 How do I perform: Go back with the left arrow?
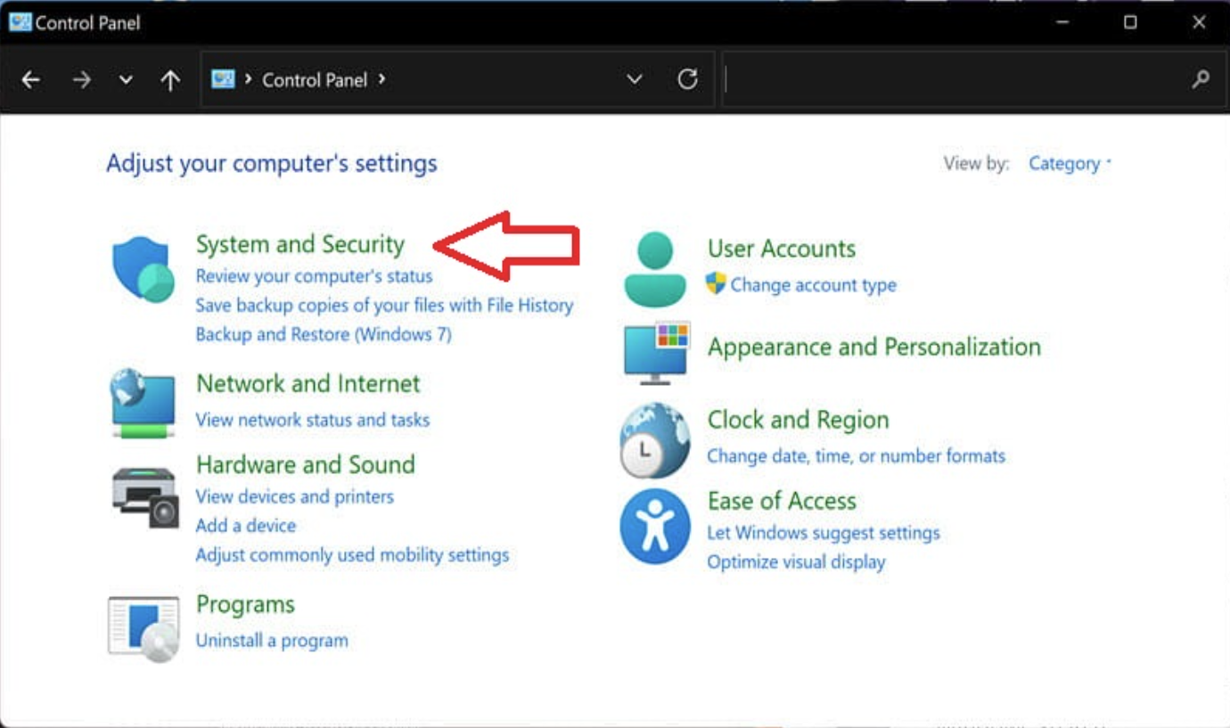31,80
